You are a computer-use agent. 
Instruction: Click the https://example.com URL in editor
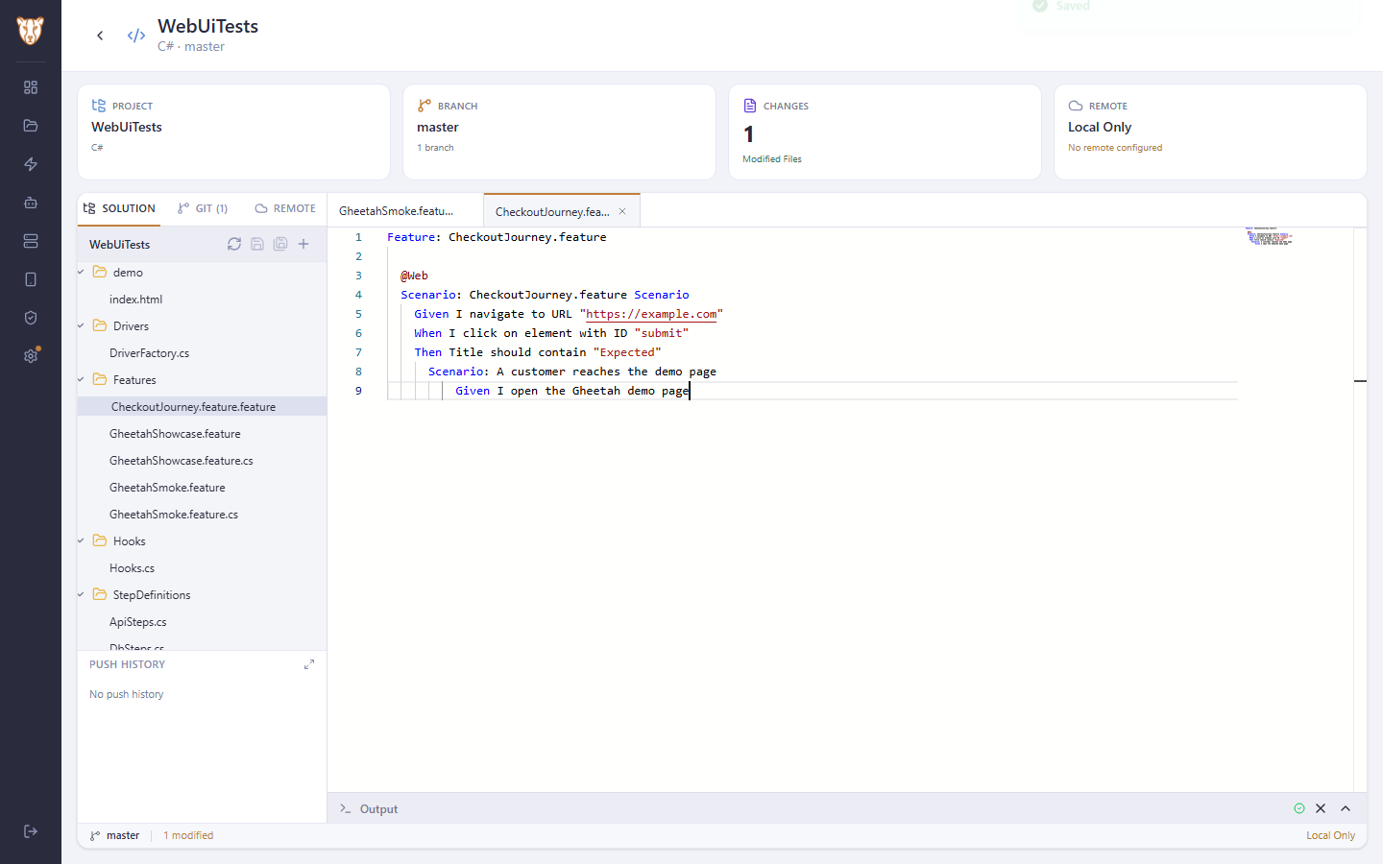tap(651, 314)
